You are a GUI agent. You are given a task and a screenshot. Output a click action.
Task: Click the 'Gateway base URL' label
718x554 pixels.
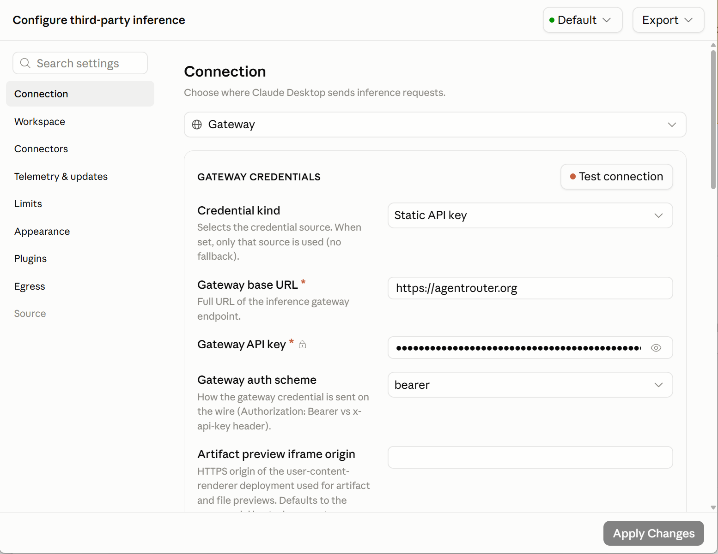point(248,285)
